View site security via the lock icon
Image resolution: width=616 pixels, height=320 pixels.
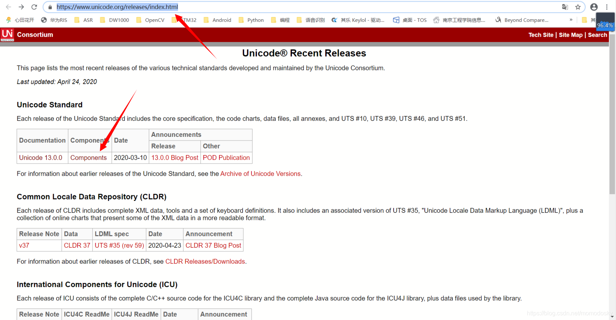(x=50, y=7)
